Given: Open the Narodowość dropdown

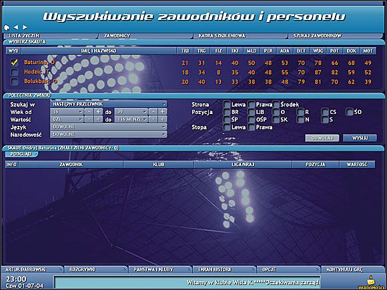Looking at the screenshot, I should [108, 135].
